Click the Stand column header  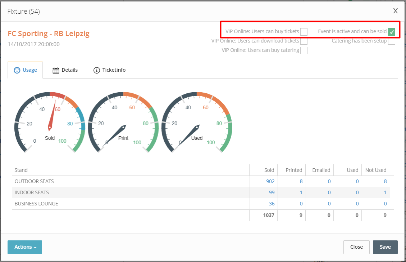point(21,170)
